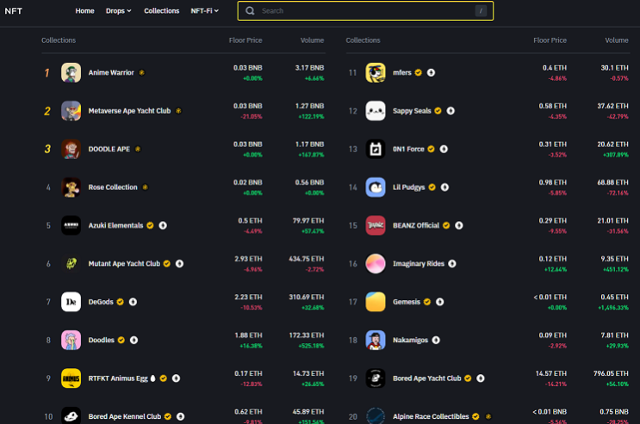Open the Lil Pudgys penguin avatar
Image resolution: width=640 pixels, height=424 pixels.
(x=376, y=187)
